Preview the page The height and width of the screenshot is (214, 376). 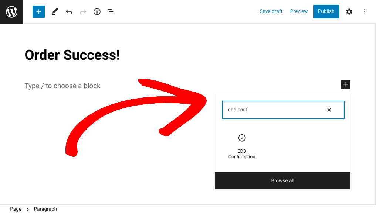(x=299, y=11)
